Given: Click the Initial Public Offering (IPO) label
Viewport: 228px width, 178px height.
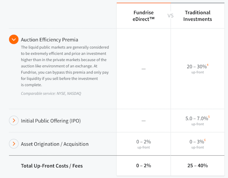Looking at the screenshot, I should [51, 121].
